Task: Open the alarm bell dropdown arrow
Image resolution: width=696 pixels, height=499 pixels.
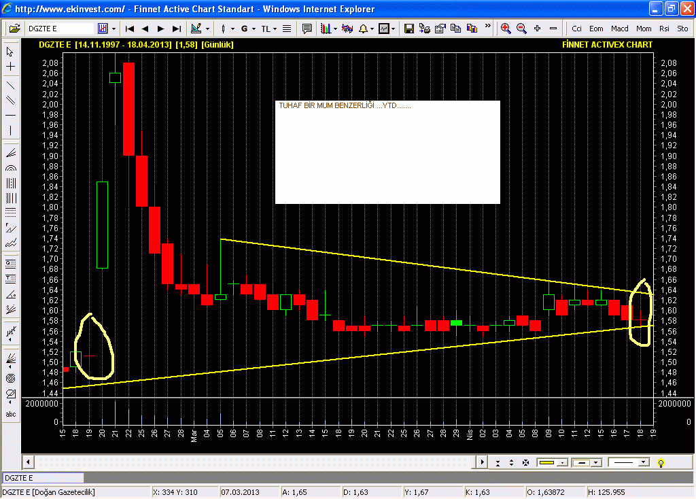Action: [372, 29]
